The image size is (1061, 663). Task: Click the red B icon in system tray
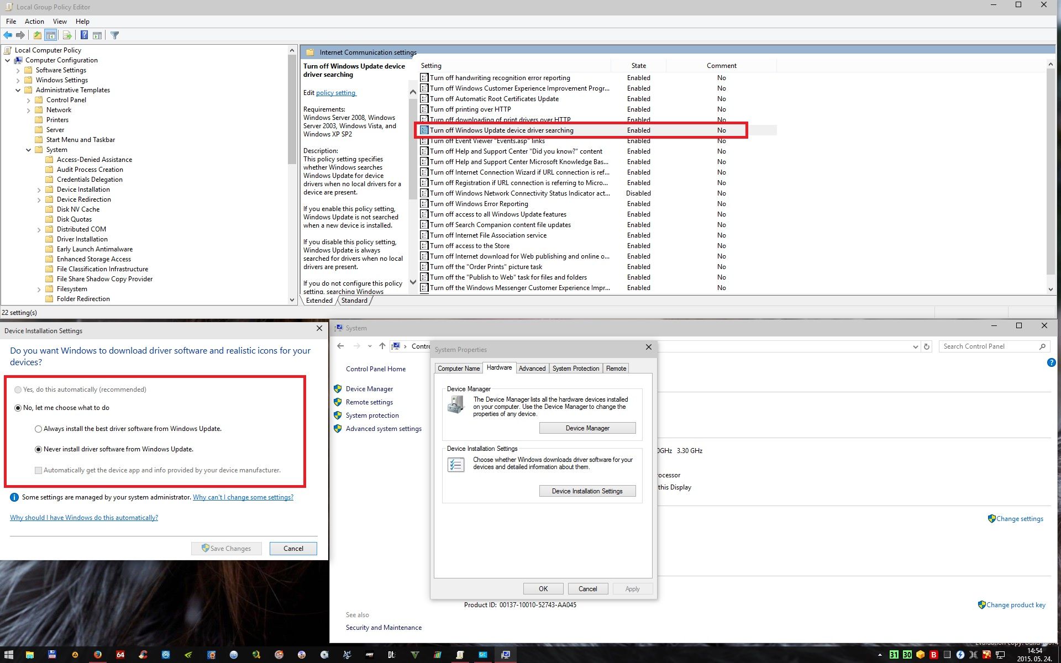933,655
